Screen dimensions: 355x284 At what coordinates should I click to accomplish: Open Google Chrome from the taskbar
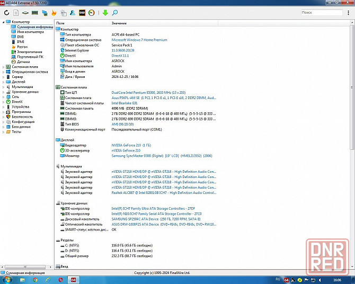point(35,280)
